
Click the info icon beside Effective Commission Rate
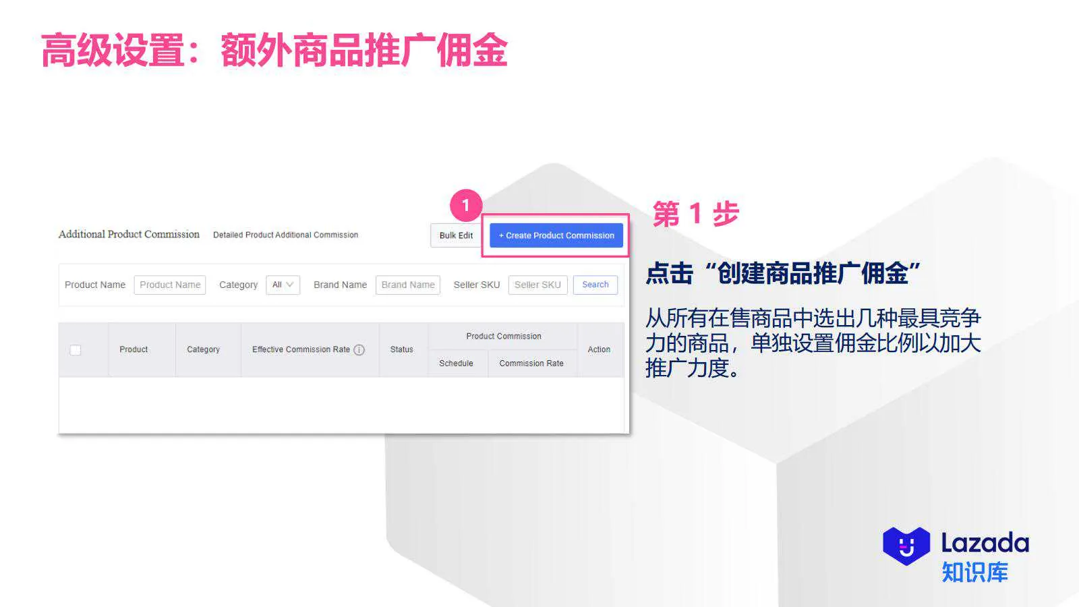tap(359, 349)
